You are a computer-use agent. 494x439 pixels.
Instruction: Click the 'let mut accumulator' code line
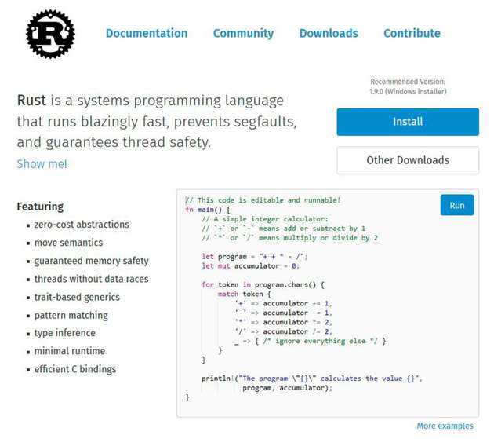pyautogui.click(x=250, y=266)
